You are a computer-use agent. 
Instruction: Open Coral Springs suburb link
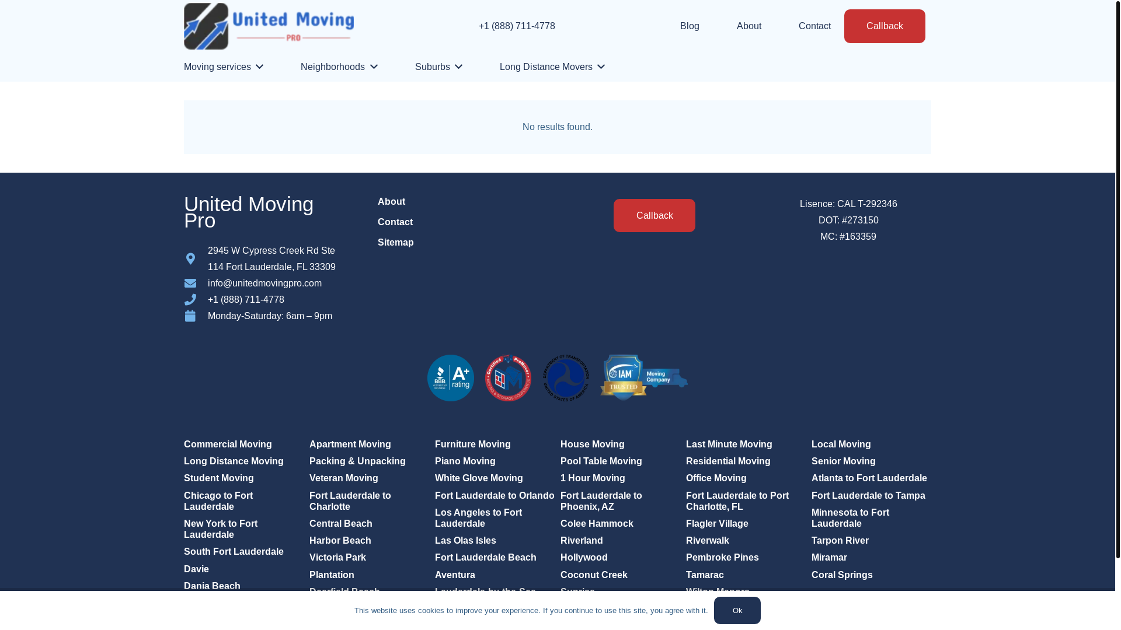point(842,575)
